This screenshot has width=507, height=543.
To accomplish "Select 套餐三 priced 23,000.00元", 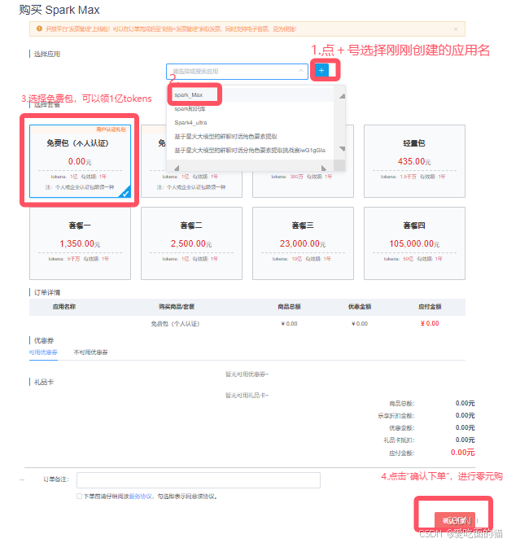I will coord(303,243).
